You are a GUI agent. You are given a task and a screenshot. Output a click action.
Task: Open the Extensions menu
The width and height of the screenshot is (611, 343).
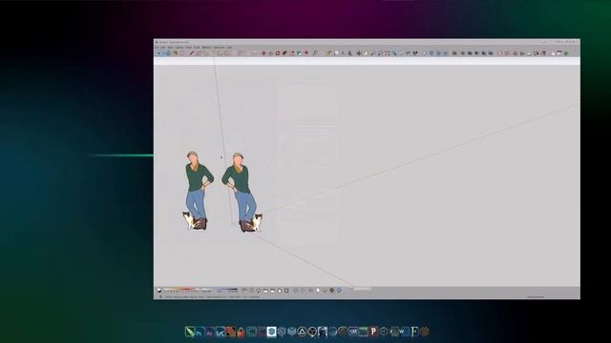[x=219, y=48]
